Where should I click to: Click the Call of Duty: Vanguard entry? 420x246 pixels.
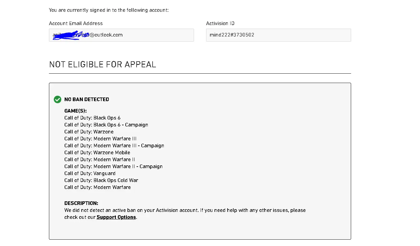(x=90, y=173)
